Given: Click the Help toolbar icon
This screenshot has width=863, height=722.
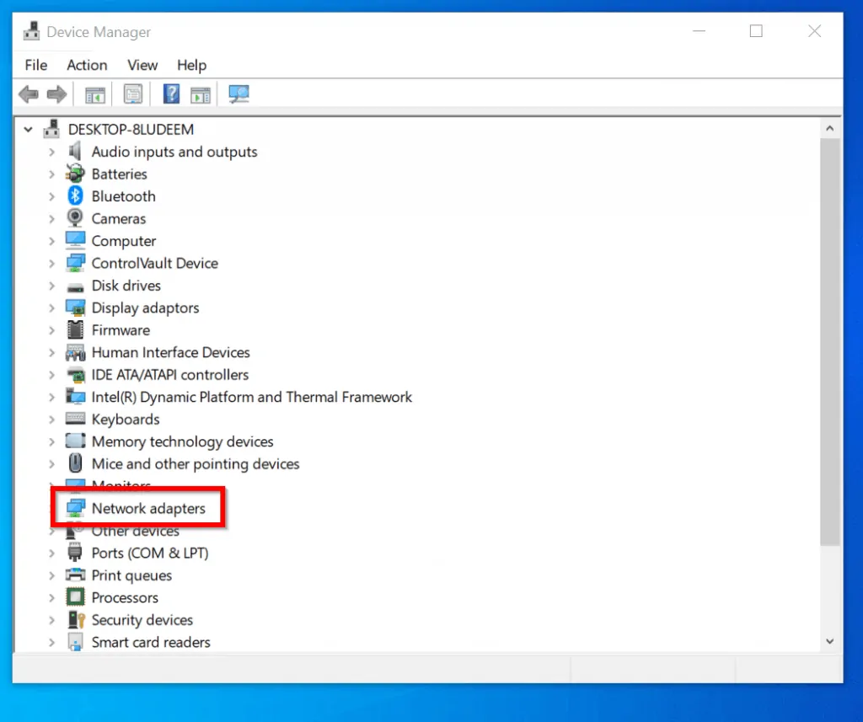Looking at the screenshot, I should tap(170, 94).
